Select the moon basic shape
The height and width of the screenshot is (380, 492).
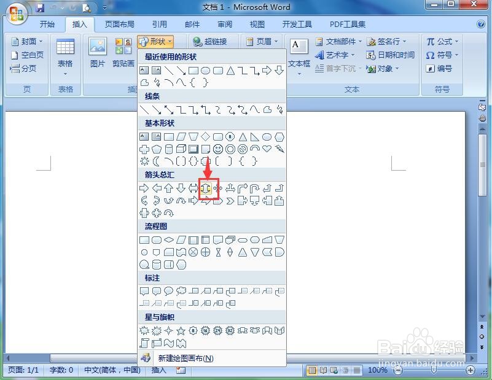pyautogui.click(x=156, y=161)
